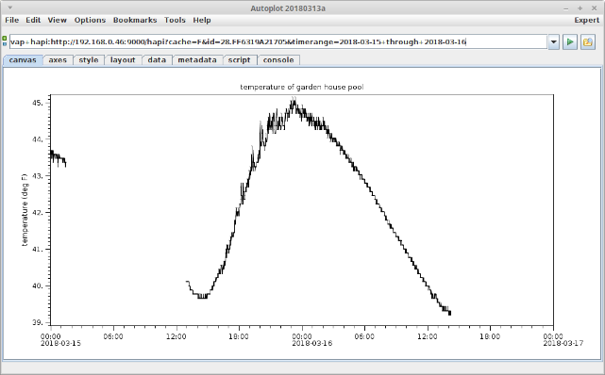Open the File menu
The width and height of the screenshot is (605, 375).
11,20
